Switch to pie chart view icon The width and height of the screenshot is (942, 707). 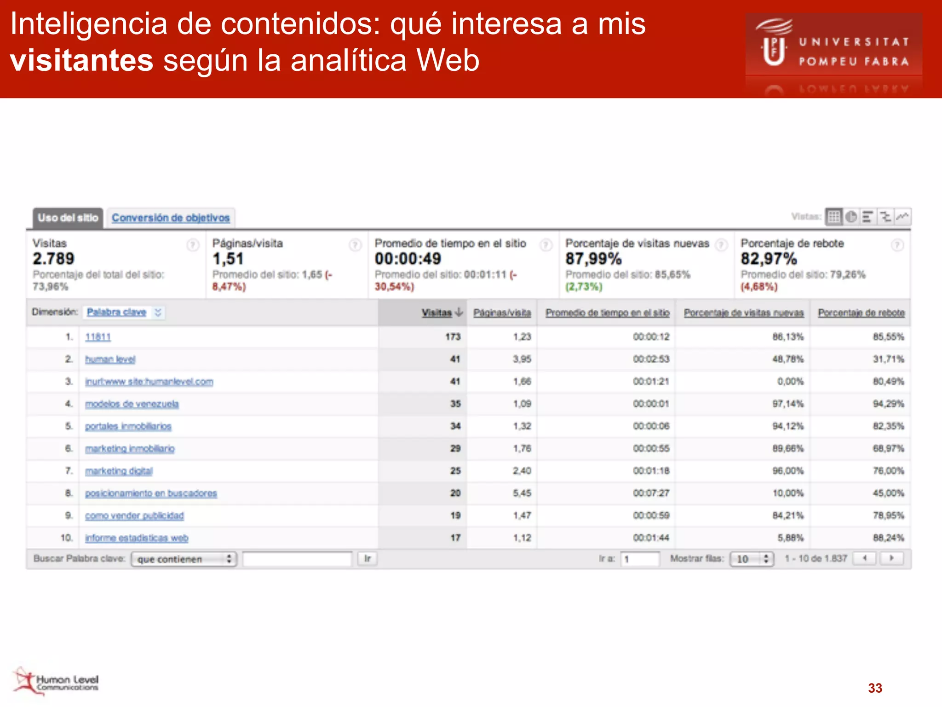click(x=850, y=217)
